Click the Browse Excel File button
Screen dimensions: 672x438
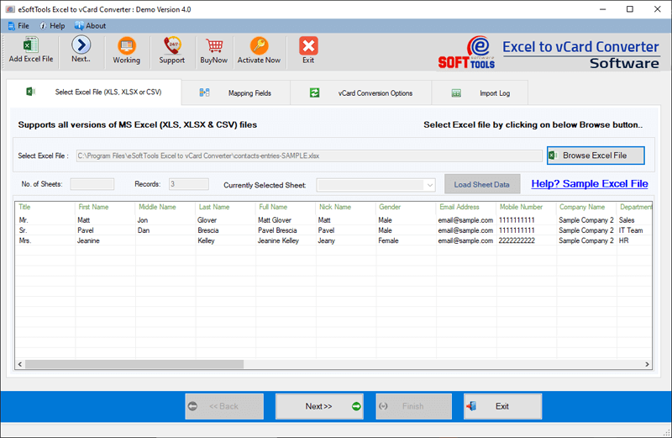click(x=595, y=156)
